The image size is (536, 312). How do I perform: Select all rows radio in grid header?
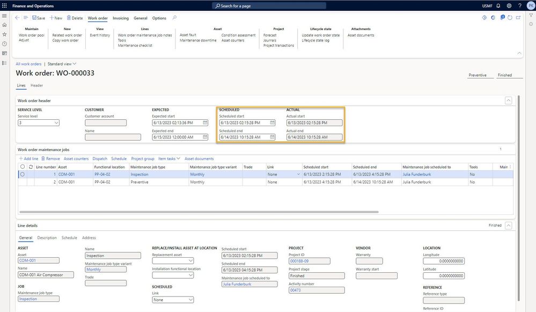click(23, 166)
